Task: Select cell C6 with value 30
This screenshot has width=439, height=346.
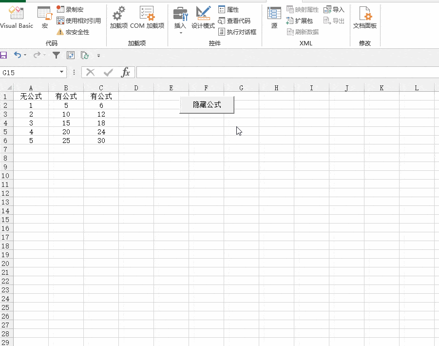Action: [101, 141]
